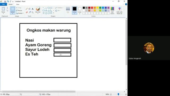170x96 pixels.
Task: Open the Customize Quick Access Toolbar dropdown
Action: click(x=13, y=2)
